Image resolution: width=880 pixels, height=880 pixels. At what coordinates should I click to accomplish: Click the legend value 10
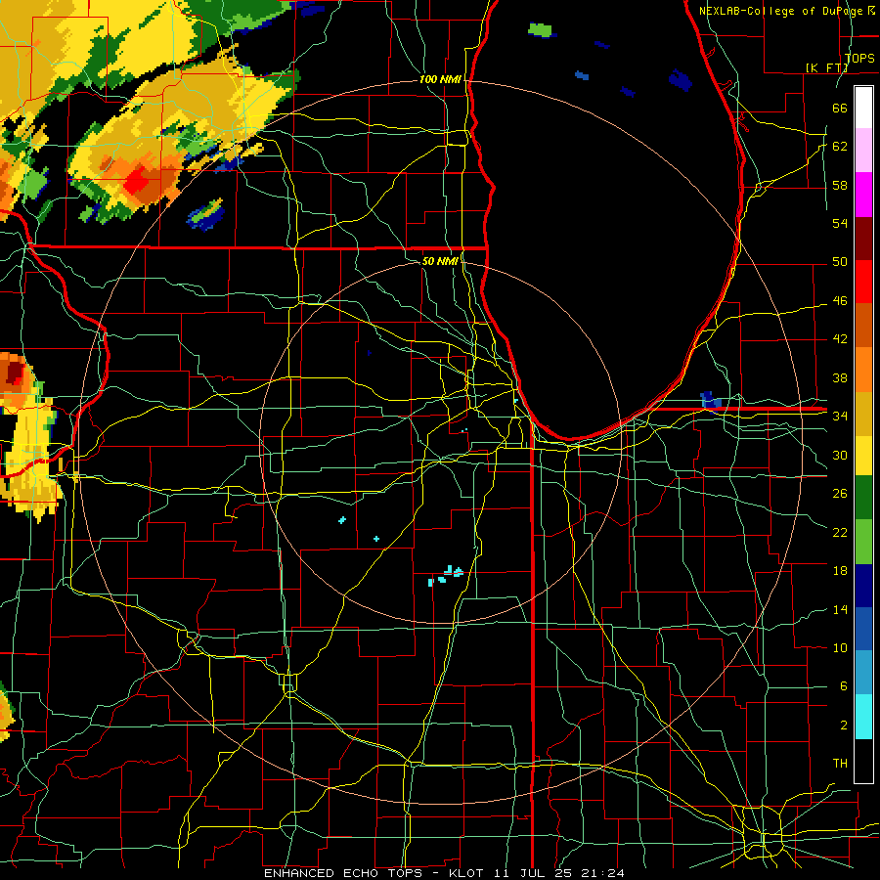(840, 647)
